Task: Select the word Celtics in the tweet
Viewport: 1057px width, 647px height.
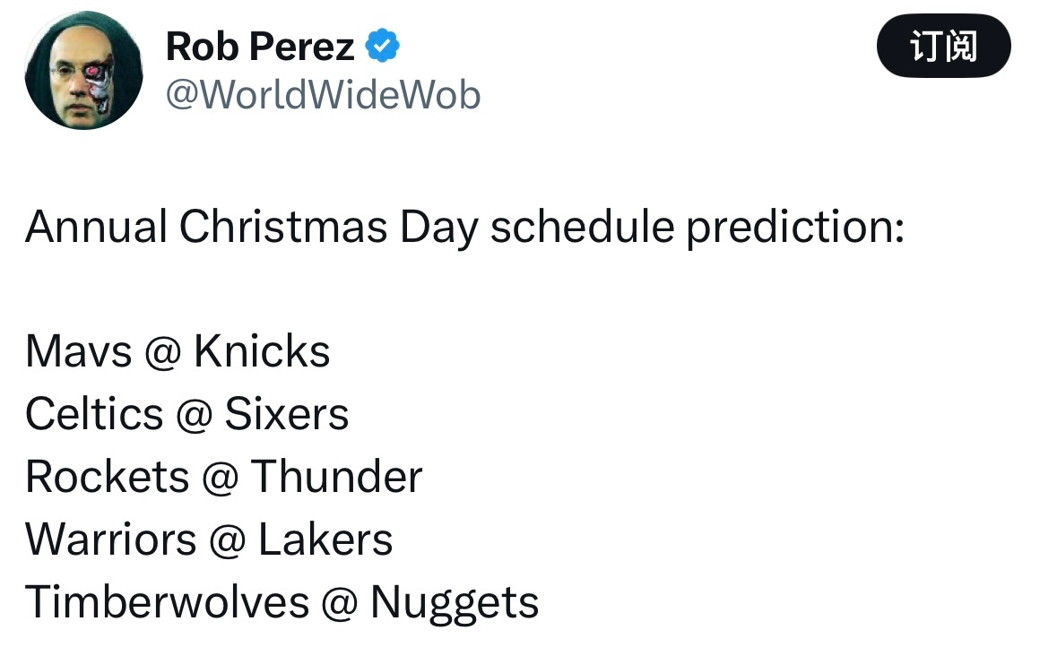Action: coord(94,413)
